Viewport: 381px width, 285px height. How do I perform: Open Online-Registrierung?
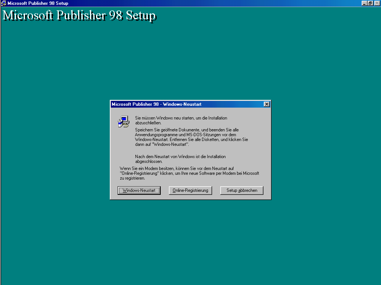(x=190, y=190)
